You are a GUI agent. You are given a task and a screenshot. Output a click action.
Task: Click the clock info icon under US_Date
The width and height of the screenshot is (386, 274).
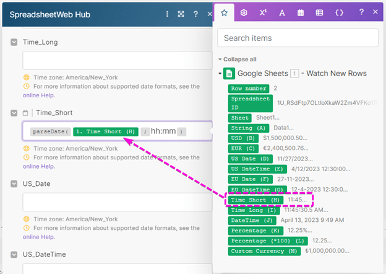tap(27, 228)
